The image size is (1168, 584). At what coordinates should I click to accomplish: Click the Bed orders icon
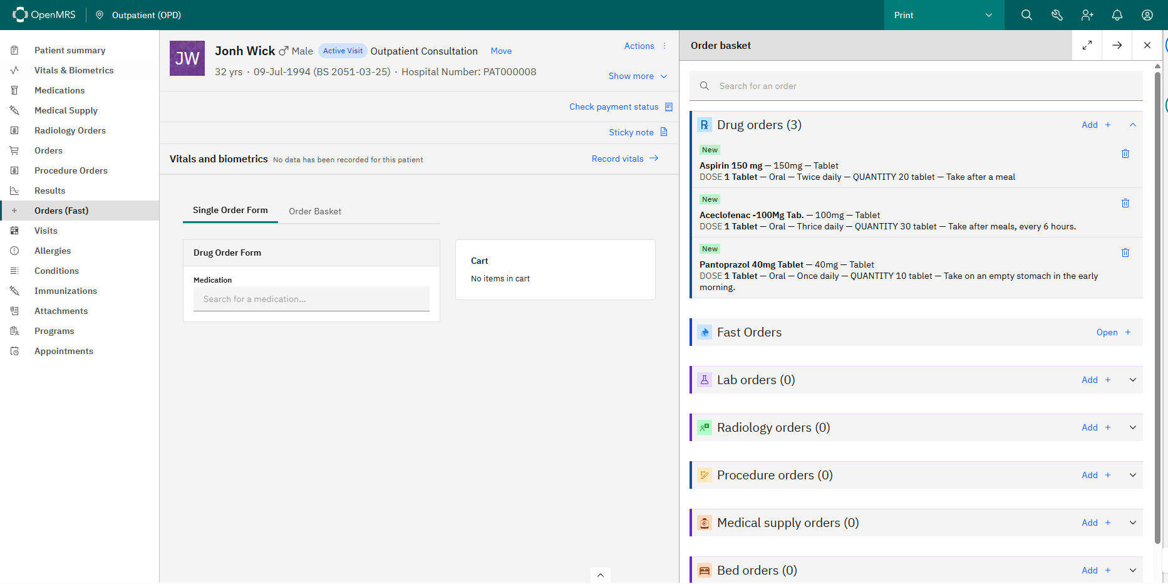tap(705, 570)
